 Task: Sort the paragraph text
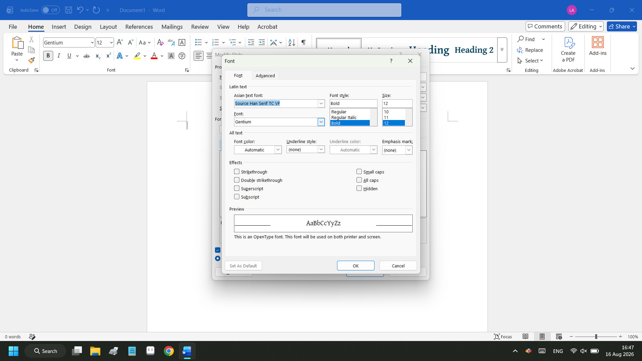[292, 42]
